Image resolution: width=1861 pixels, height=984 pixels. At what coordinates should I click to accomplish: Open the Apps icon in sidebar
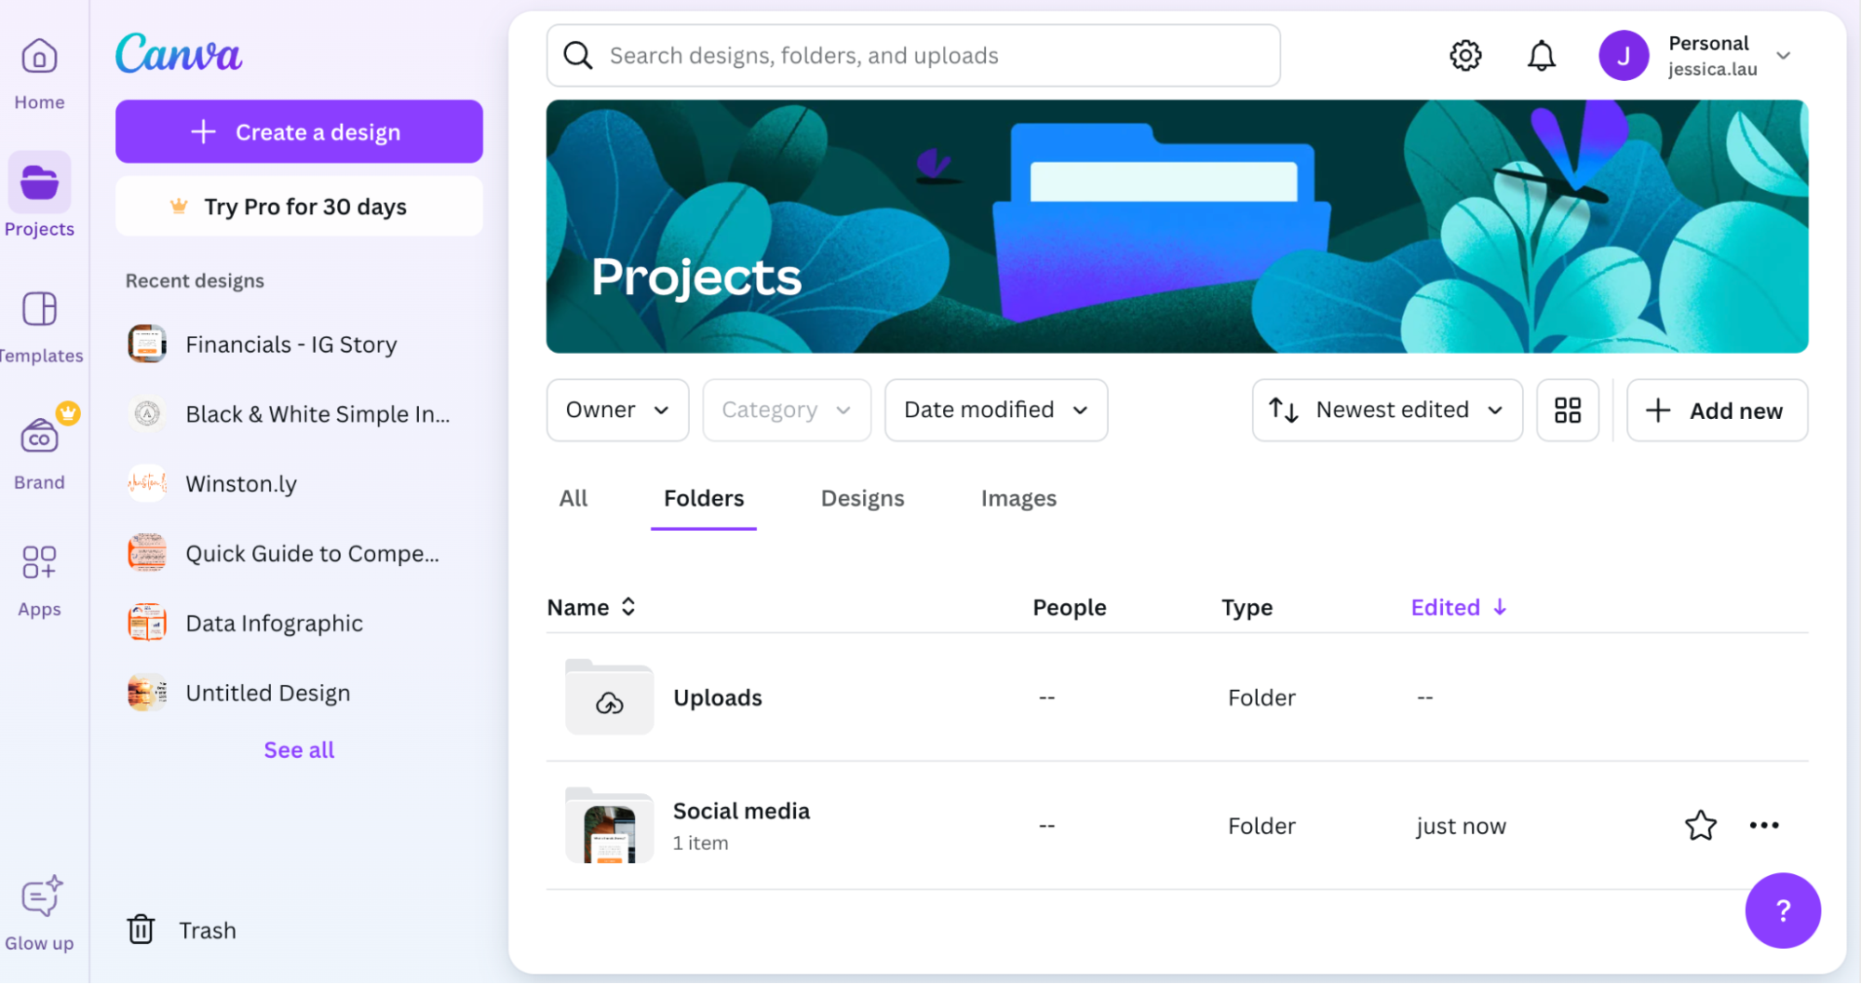pyautogui.click(x=39, y=564)
